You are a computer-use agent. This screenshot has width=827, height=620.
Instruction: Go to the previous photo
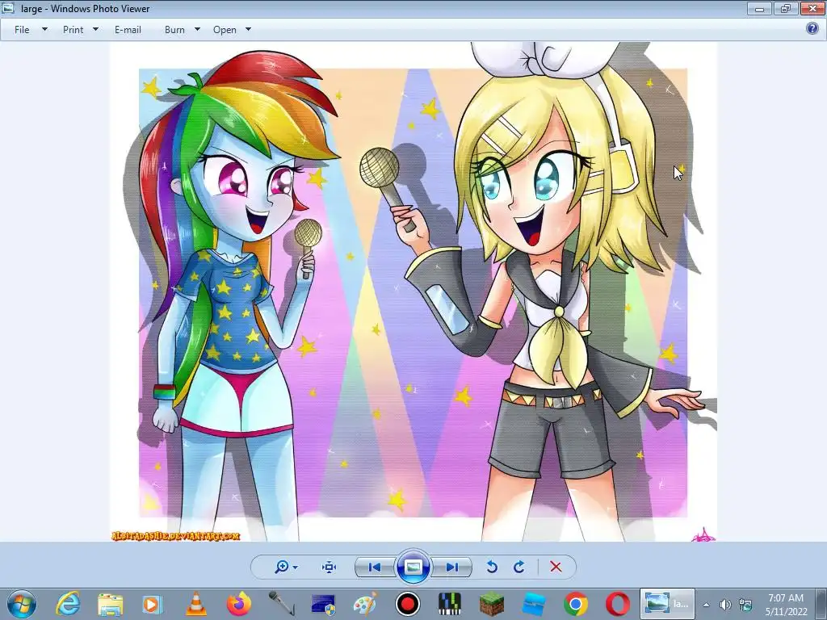pos(375,567)
